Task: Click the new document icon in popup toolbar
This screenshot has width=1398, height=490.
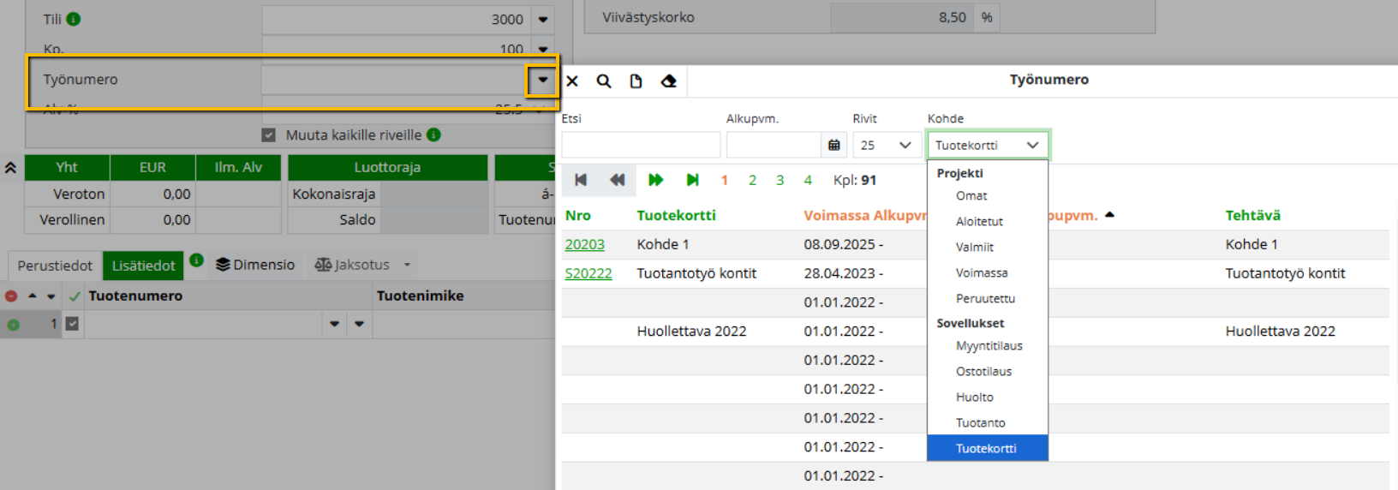Action: tap(636, 81)
